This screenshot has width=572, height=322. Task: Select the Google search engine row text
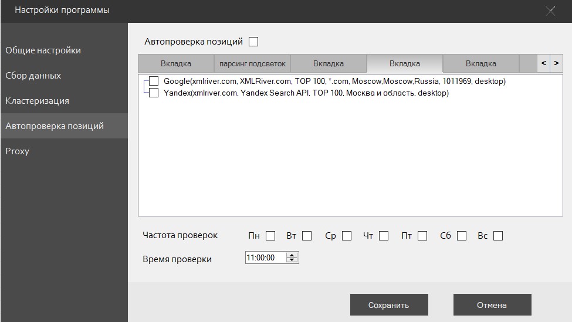(334, 81)
